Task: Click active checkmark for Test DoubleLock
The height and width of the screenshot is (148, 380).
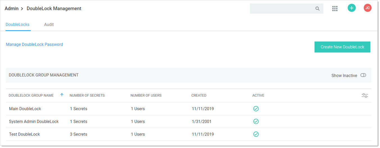Action: click(256, 134)
